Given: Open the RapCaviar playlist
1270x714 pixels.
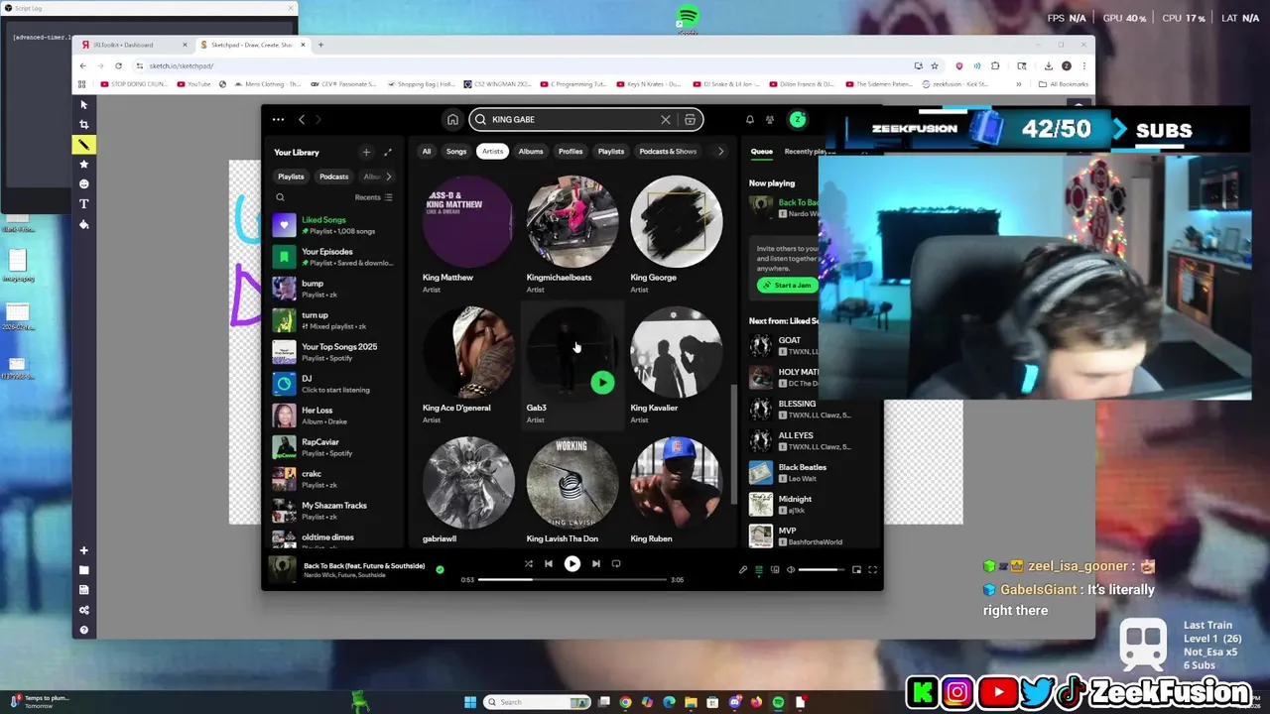Looking at the screenshot, I should tap(333, 447).
